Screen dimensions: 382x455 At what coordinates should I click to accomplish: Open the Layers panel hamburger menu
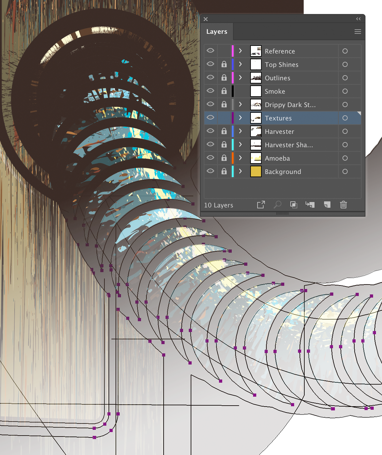click(x=358, y=32)
